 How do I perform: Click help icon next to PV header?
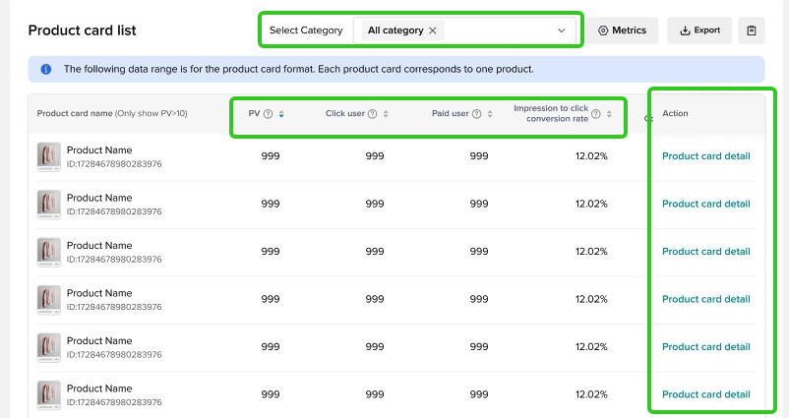[269, 114]
